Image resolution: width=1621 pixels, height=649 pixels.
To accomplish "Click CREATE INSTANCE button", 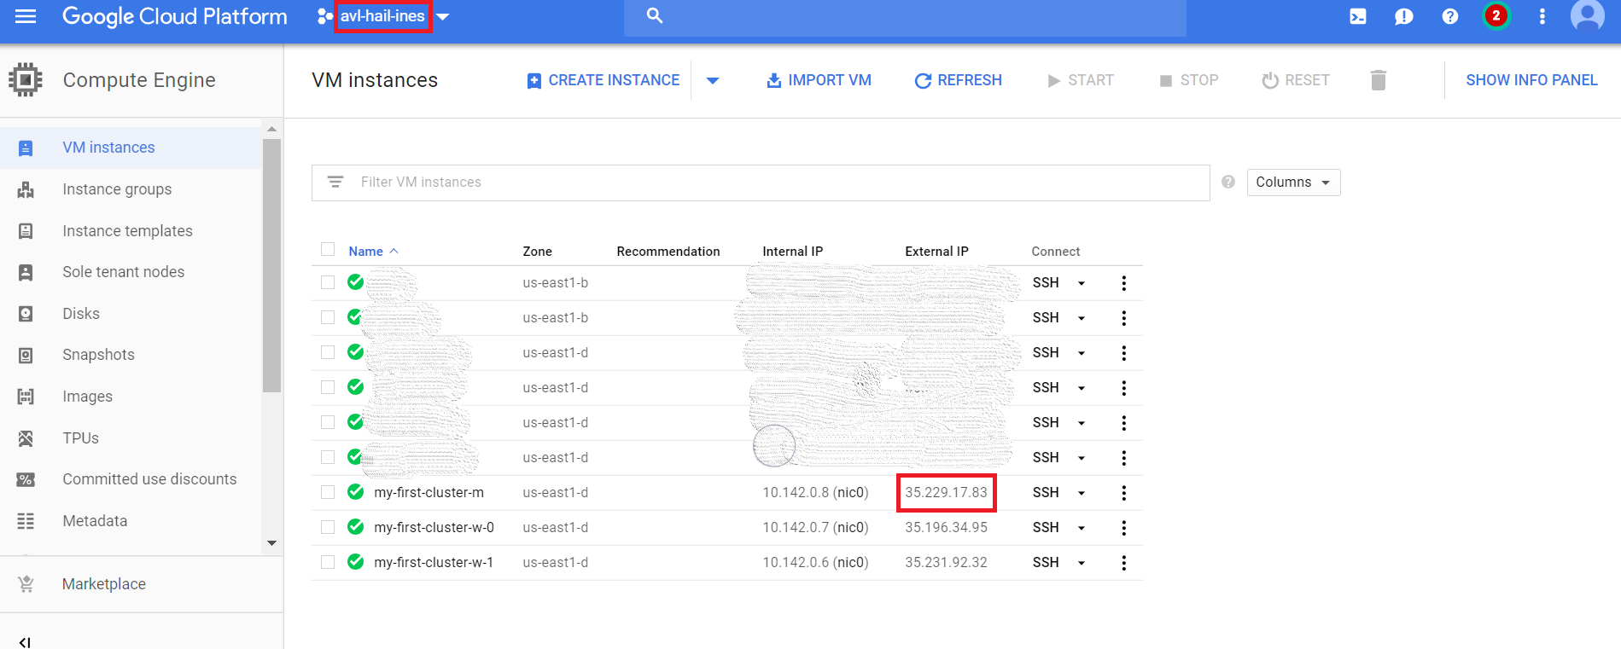I will point(603,80).
